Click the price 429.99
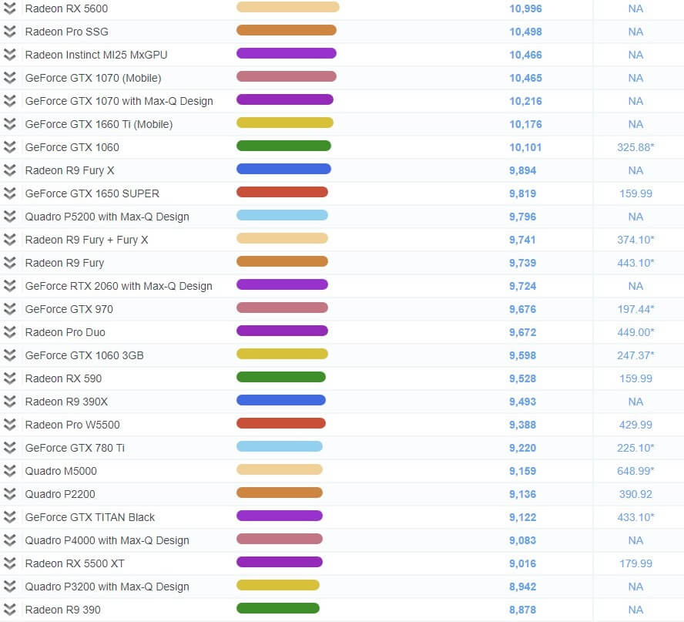The image size is (684, 622). [x=635, y=425]
